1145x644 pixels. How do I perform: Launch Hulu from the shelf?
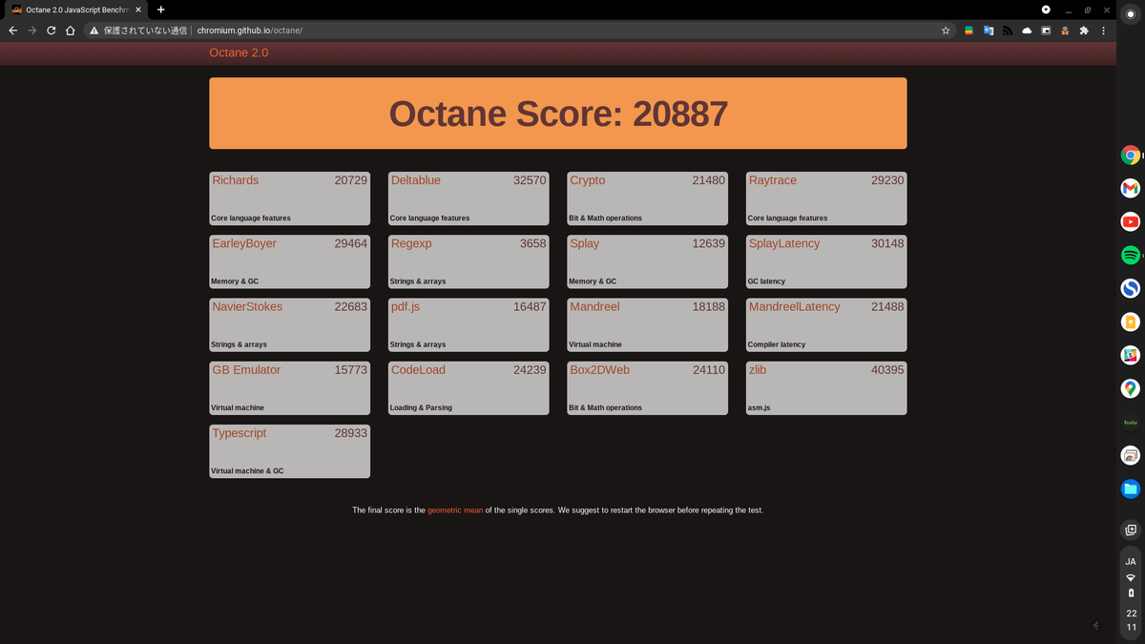[x=1131, y=422]
